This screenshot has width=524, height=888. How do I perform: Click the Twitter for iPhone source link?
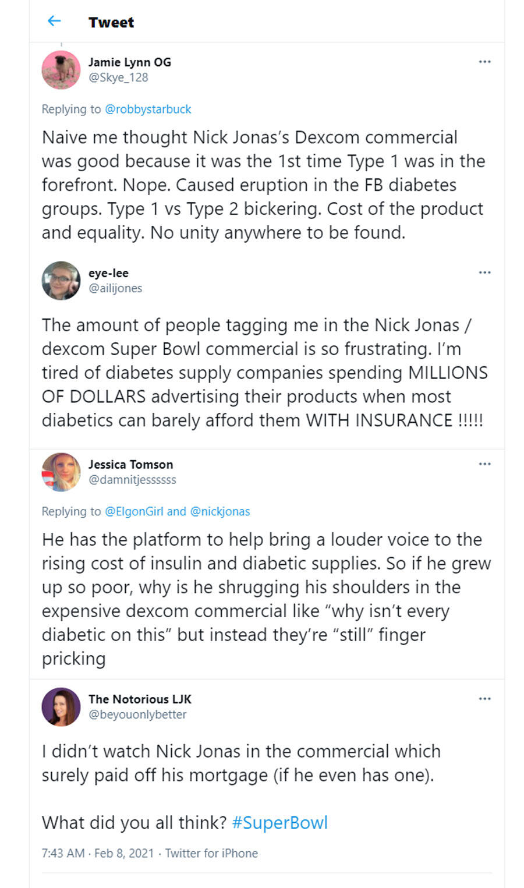[x=211, y=854]
